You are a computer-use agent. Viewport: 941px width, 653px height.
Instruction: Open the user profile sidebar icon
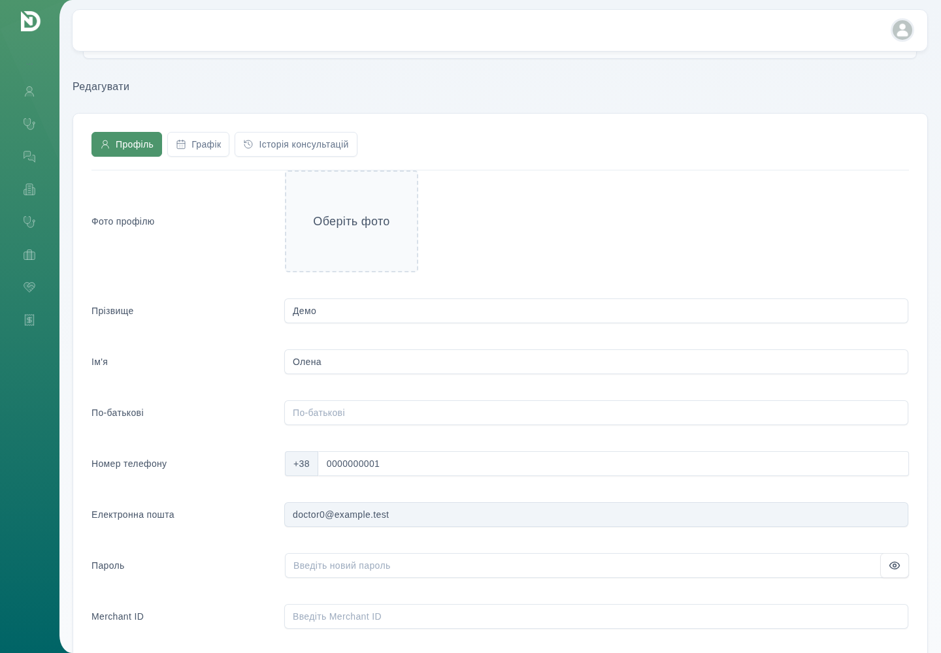[x=29, y=91]
